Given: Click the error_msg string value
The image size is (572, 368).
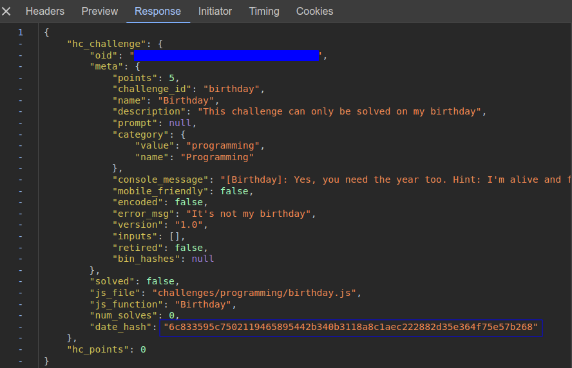Looking at the screenshot, I should (x=249, y=214).
